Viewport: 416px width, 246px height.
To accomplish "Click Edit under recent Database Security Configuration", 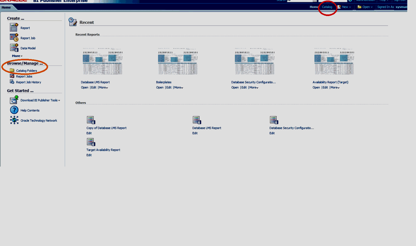I will click(x=244, y=87).
